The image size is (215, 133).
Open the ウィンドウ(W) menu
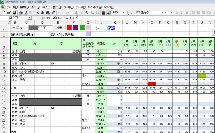(95, 7)
